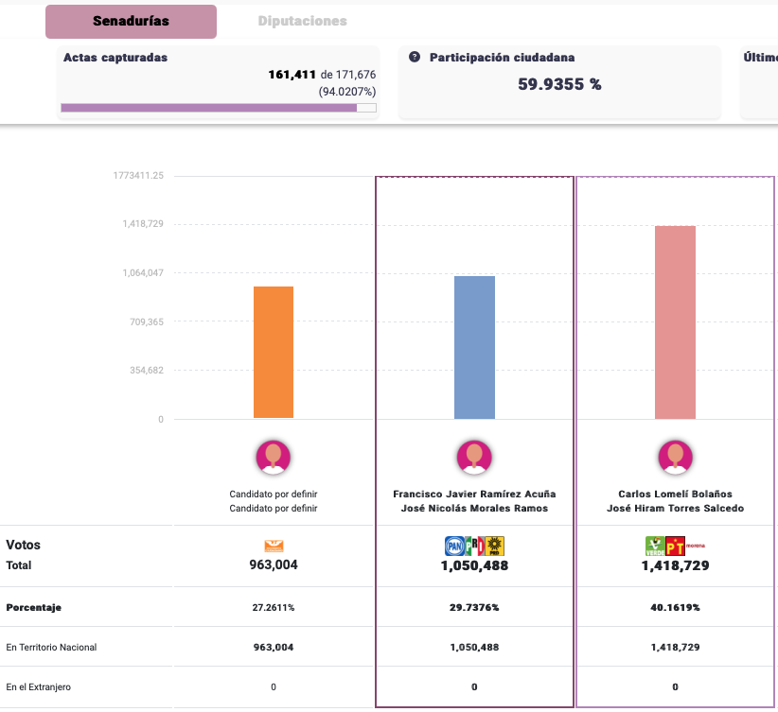Click the avatar above Candidato por definir
This screenshot has width=778, height=712.
click(274, 458)
